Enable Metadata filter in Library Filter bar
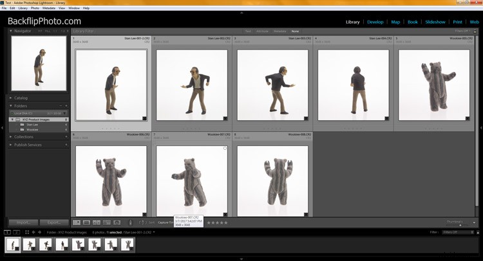 [279, 31]
